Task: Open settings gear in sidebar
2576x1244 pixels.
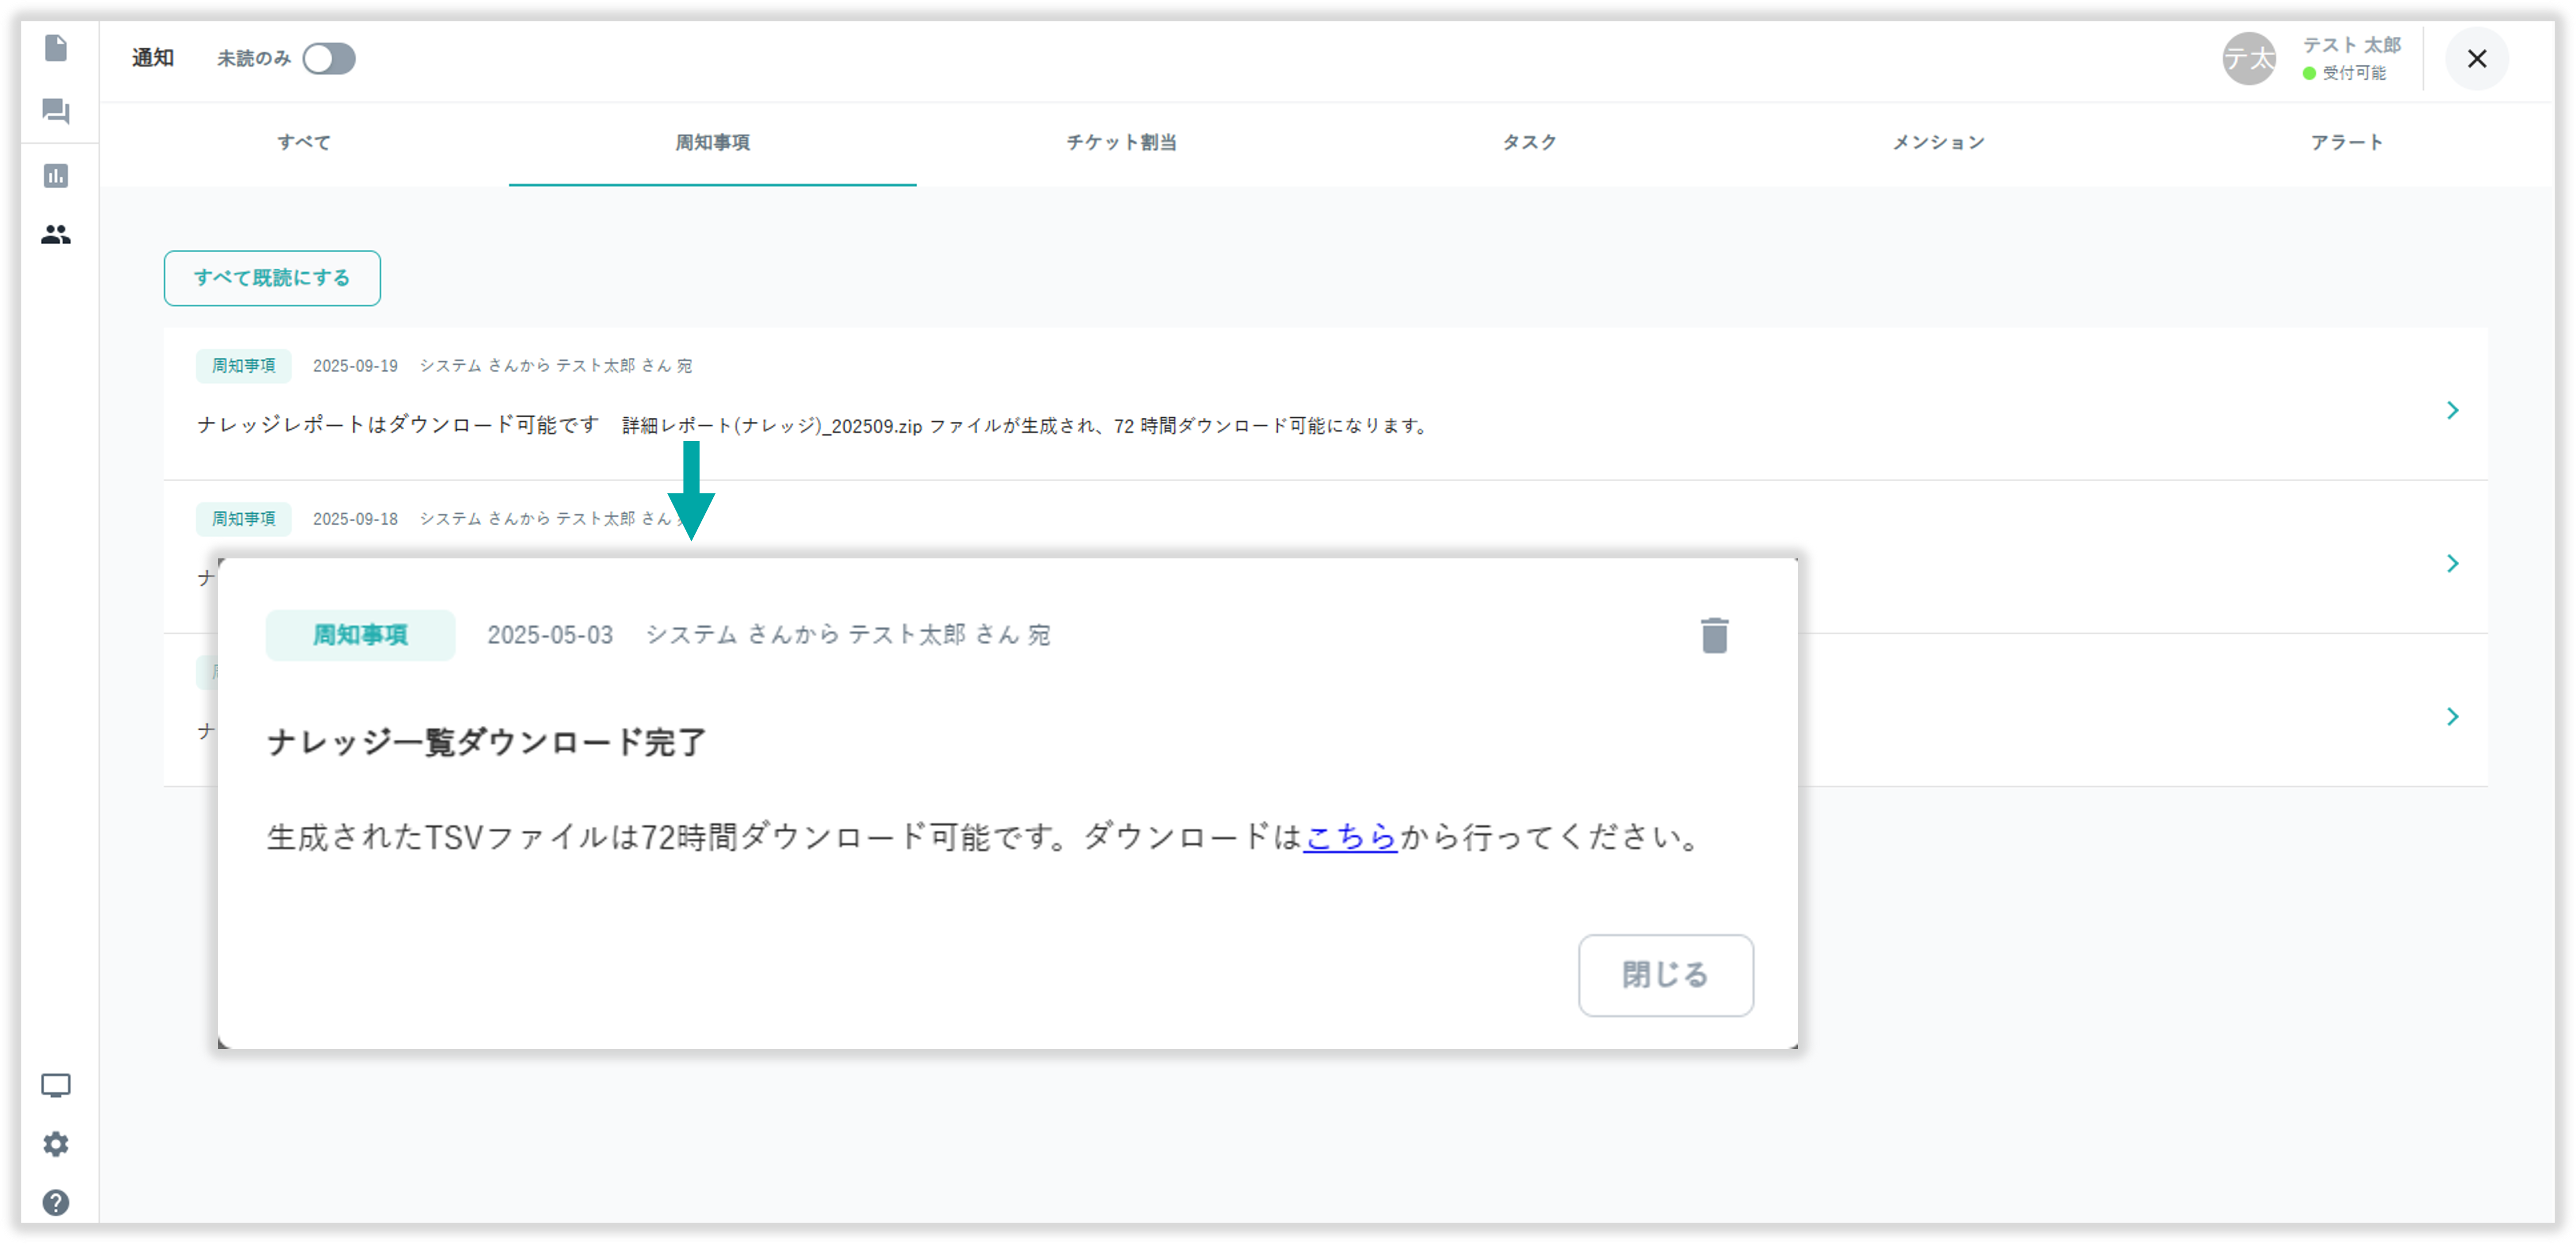Action: coord(56,1143)
